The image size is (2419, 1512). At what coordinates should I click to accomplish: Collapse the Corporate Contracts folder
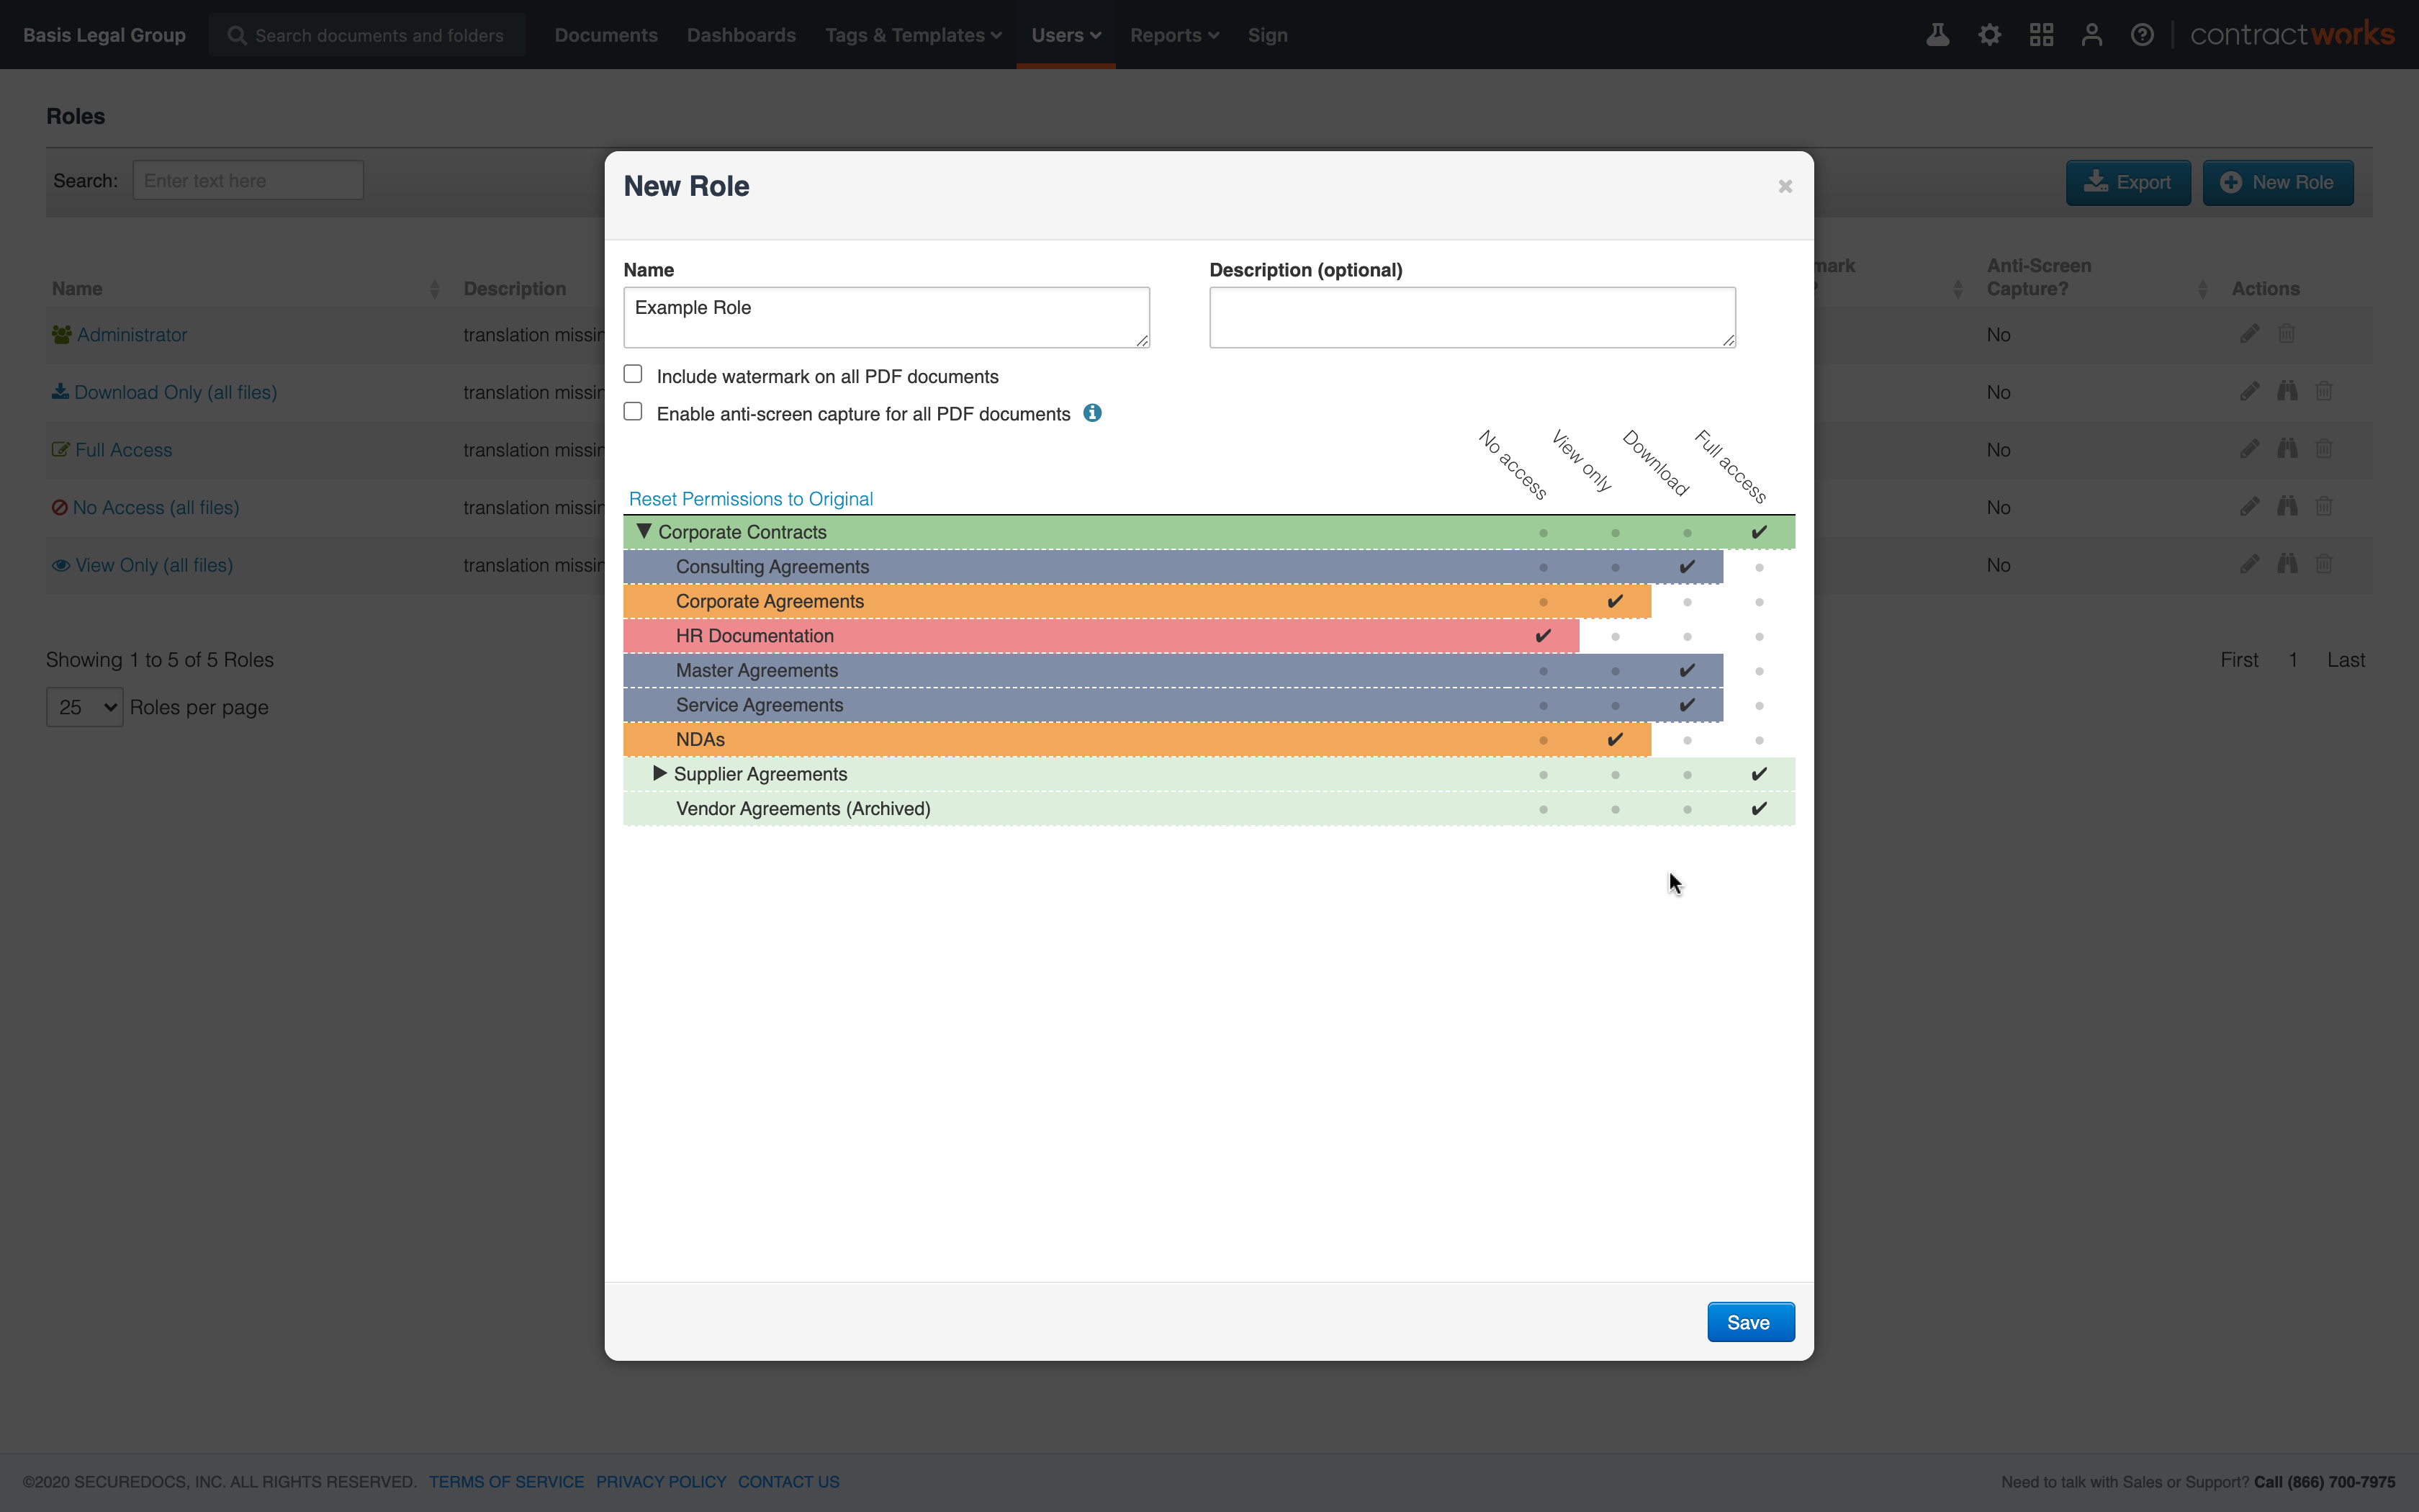coord(645,531)
